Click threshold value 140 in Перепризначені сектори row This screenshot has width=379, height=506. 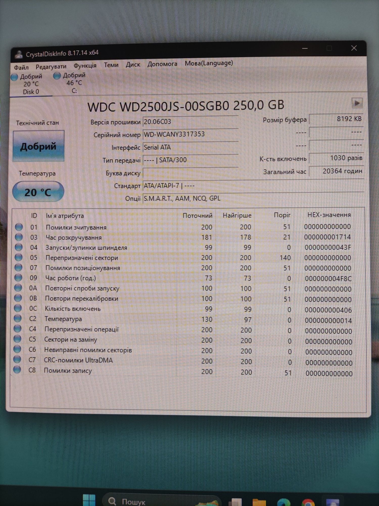tap(285, 258)
